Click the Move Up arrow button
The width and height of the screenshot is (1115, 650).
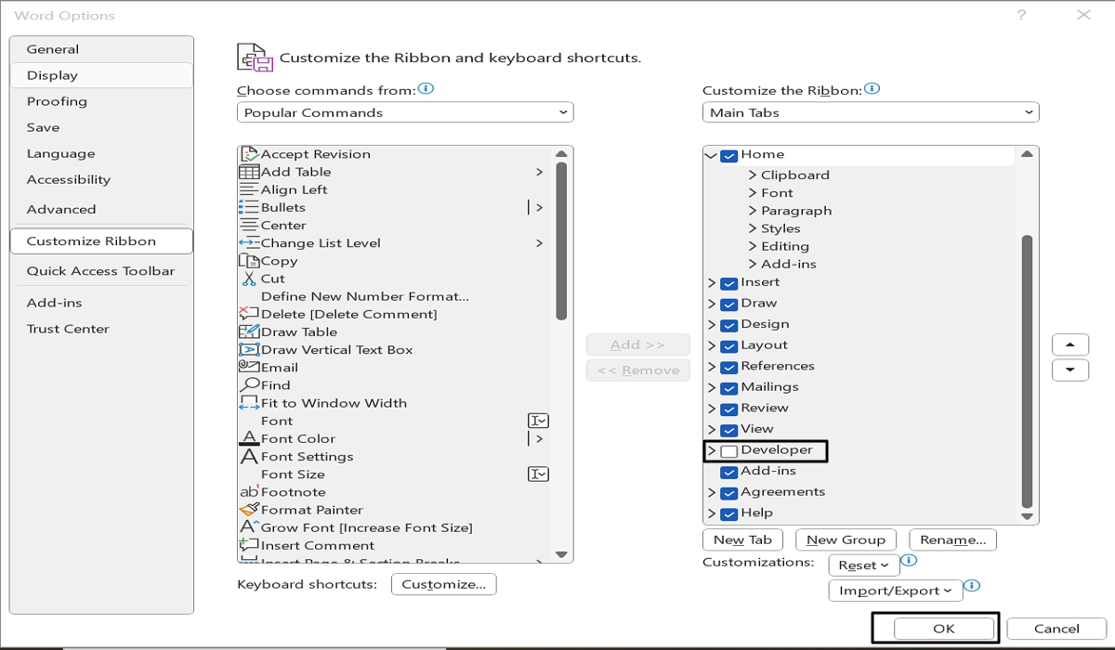(x=1069, y=344)
